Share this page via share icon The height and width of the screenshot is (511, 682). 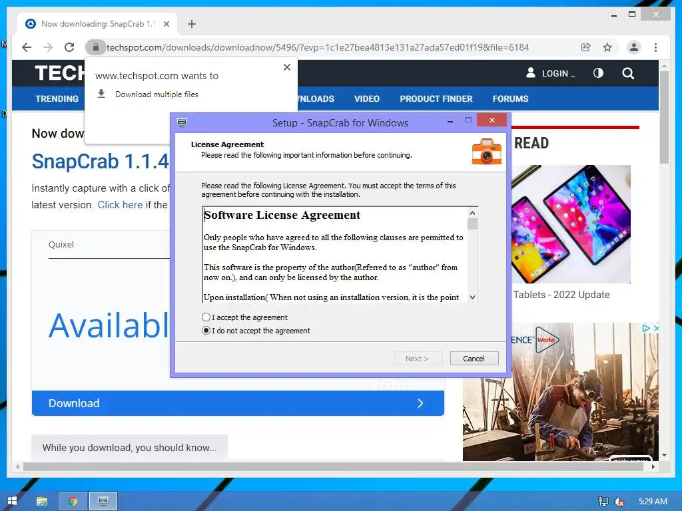click(x=586, y=47)
